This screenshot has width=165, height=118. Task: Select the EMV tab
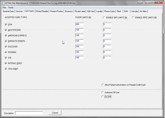click(126, 11)
